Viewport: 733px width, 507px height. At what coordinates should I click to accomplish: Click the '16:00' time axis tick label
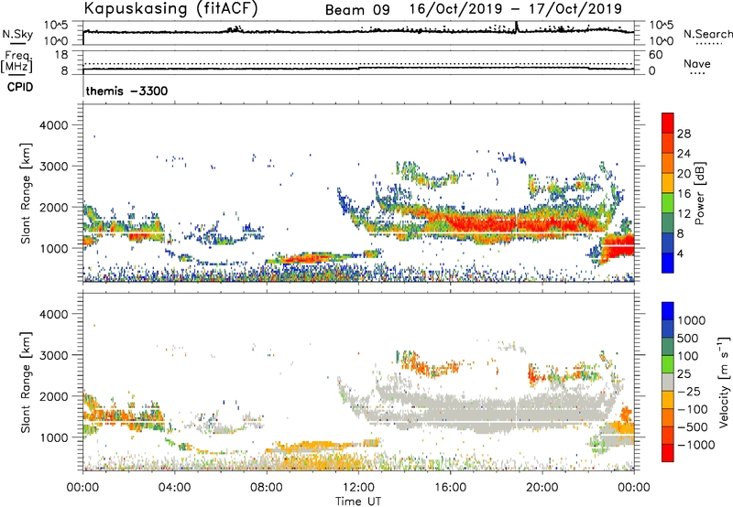[x=450, y=488]
